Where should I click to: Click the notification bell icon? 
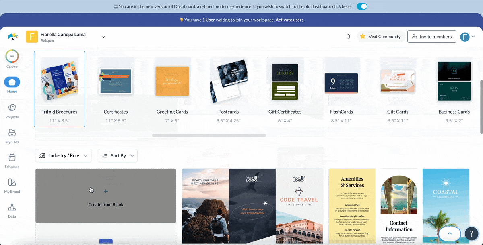348,37
